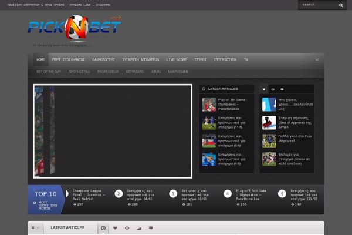Click the PickNBet logo
The height and width of the screenshot is (235, 352).
75,28
